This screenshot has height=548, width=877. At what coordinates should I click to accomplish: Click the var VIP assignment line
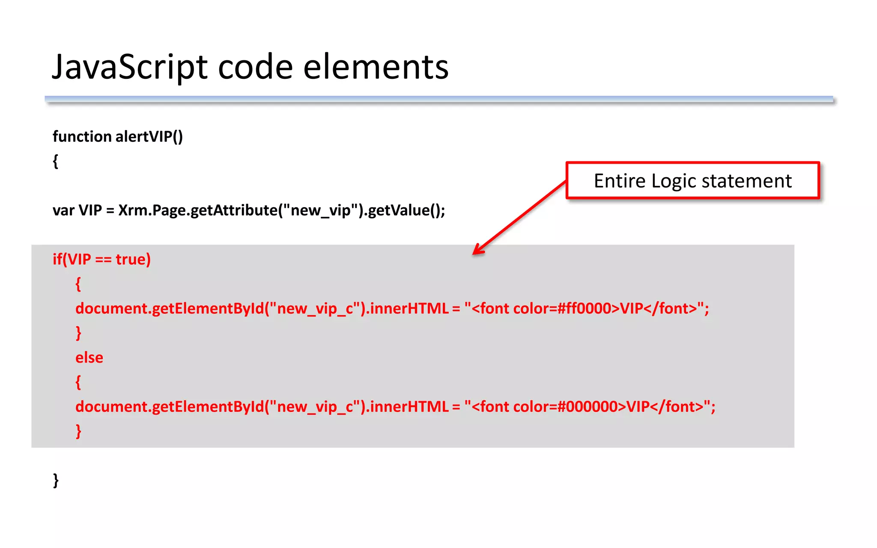248,210
